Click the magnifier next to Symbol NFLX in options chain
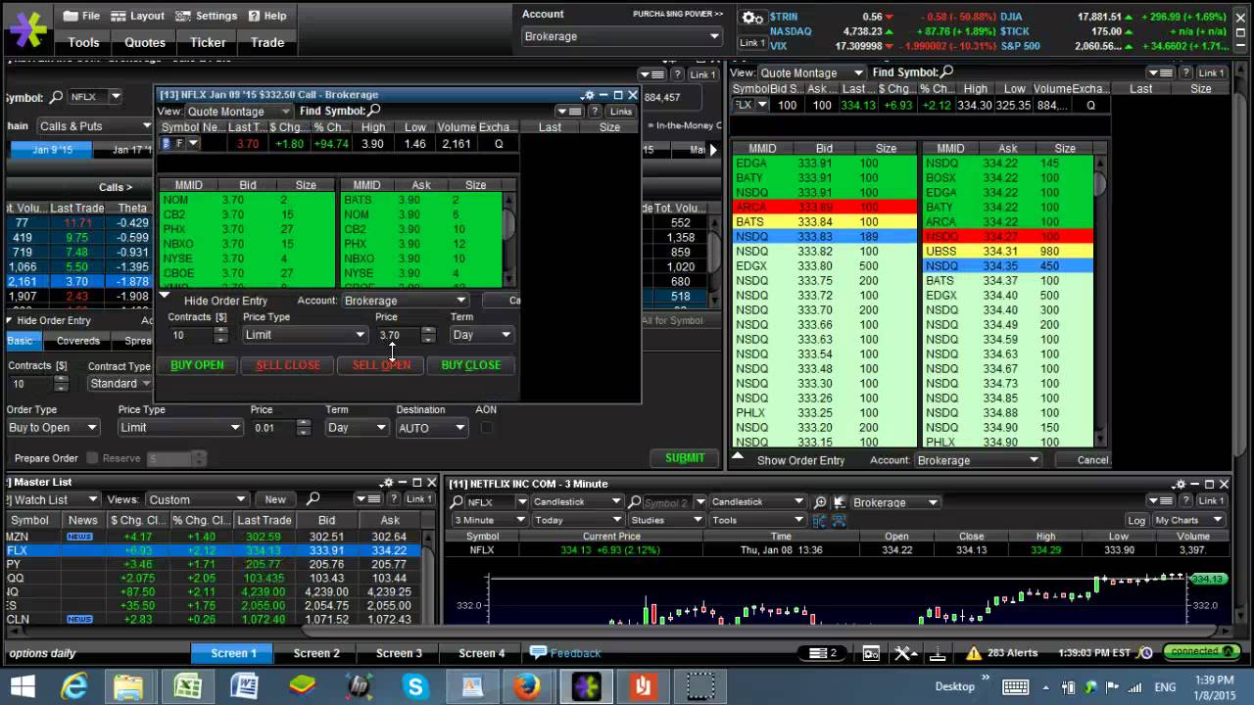 click(x=55, y=97)
